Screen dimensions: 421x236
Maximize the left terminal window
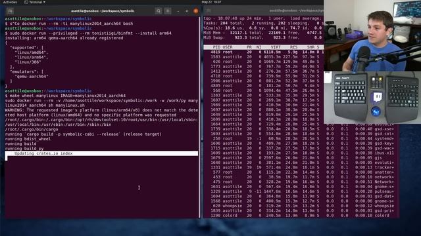pyautogui.click(x=187, y=11)
